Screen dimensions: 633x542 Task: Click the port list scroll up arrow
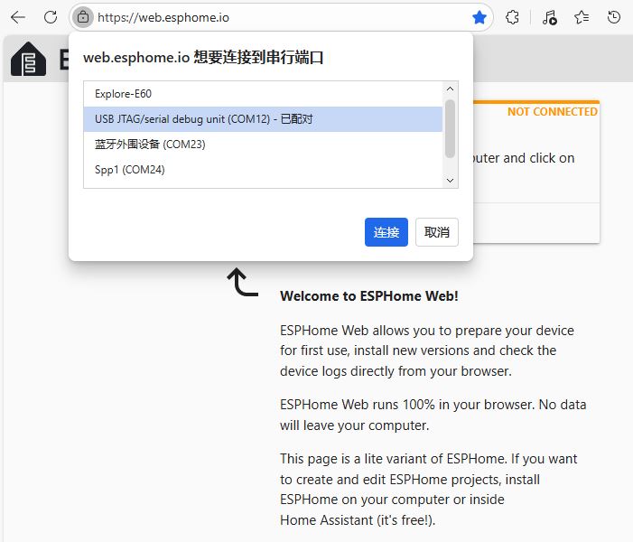(450, 89)
